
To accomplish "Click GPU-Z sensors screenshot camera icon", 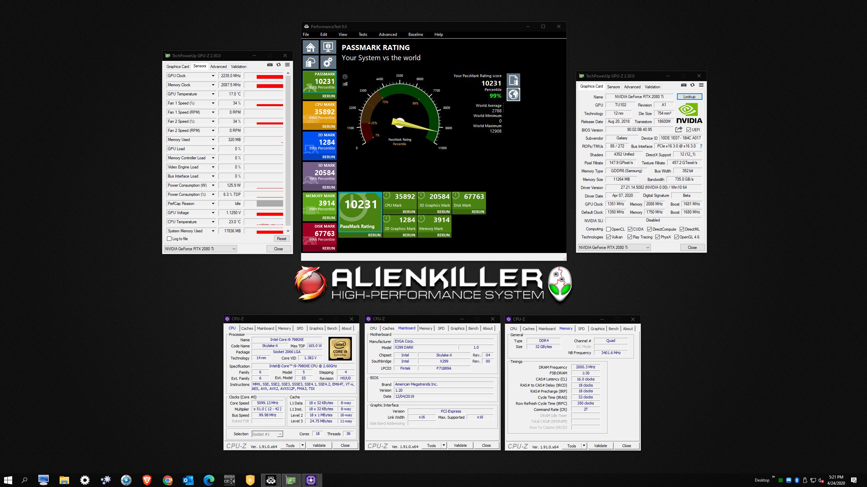I will point(270,65).
